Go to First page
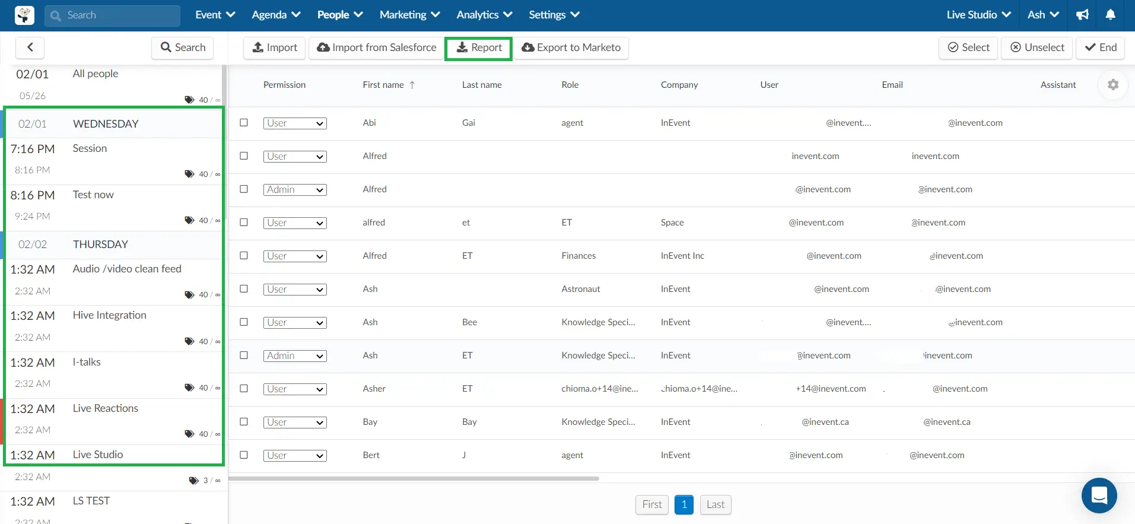This screenshot has width=1135, height=524. click(x=652, y=504)
